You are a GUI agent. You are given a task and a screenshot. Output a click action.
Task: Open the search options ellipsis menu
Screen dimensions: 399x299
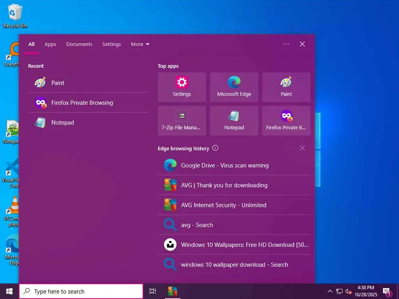(x=286, y=44)
